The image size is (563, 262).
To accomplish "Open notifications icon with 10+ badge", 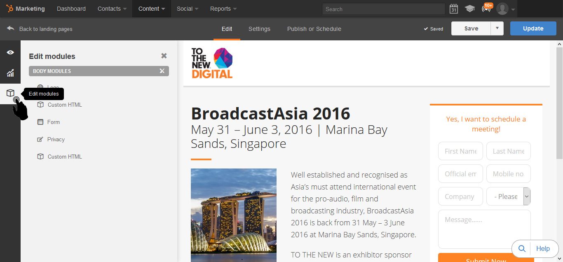I will (487, 8).
